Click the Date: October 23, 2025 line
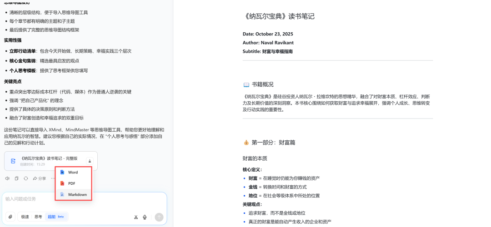The width and height of the screenshot is (491, 227). [x=268, y=34]
